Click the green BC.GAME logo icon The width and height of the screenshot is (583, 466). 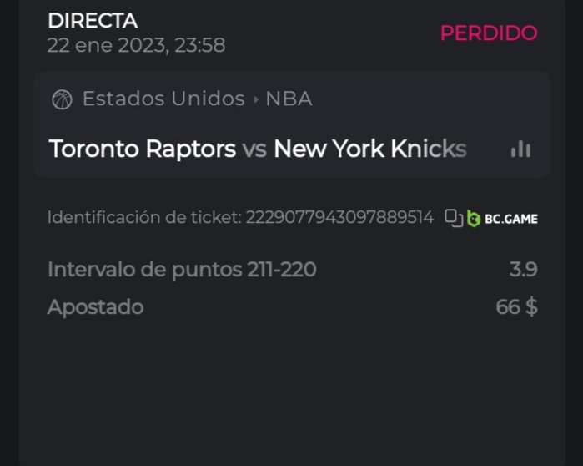474,219
